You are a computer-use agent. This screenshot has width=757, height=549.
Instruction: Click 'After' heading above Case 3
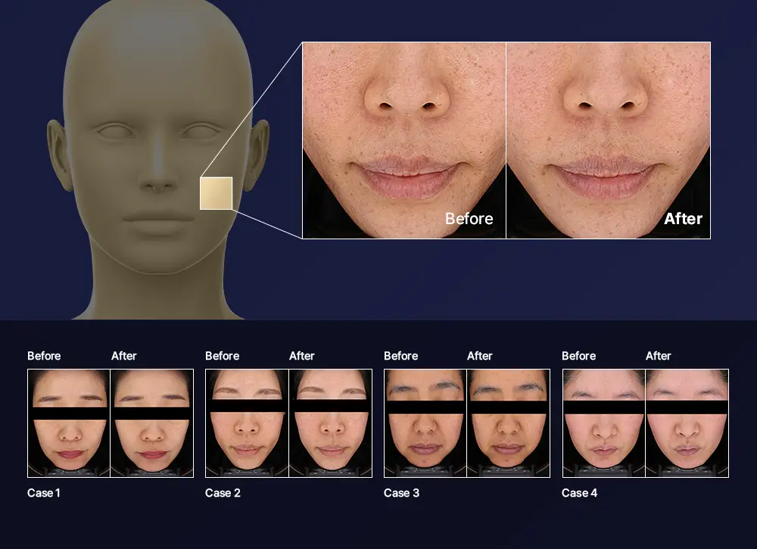coord(480,356)
